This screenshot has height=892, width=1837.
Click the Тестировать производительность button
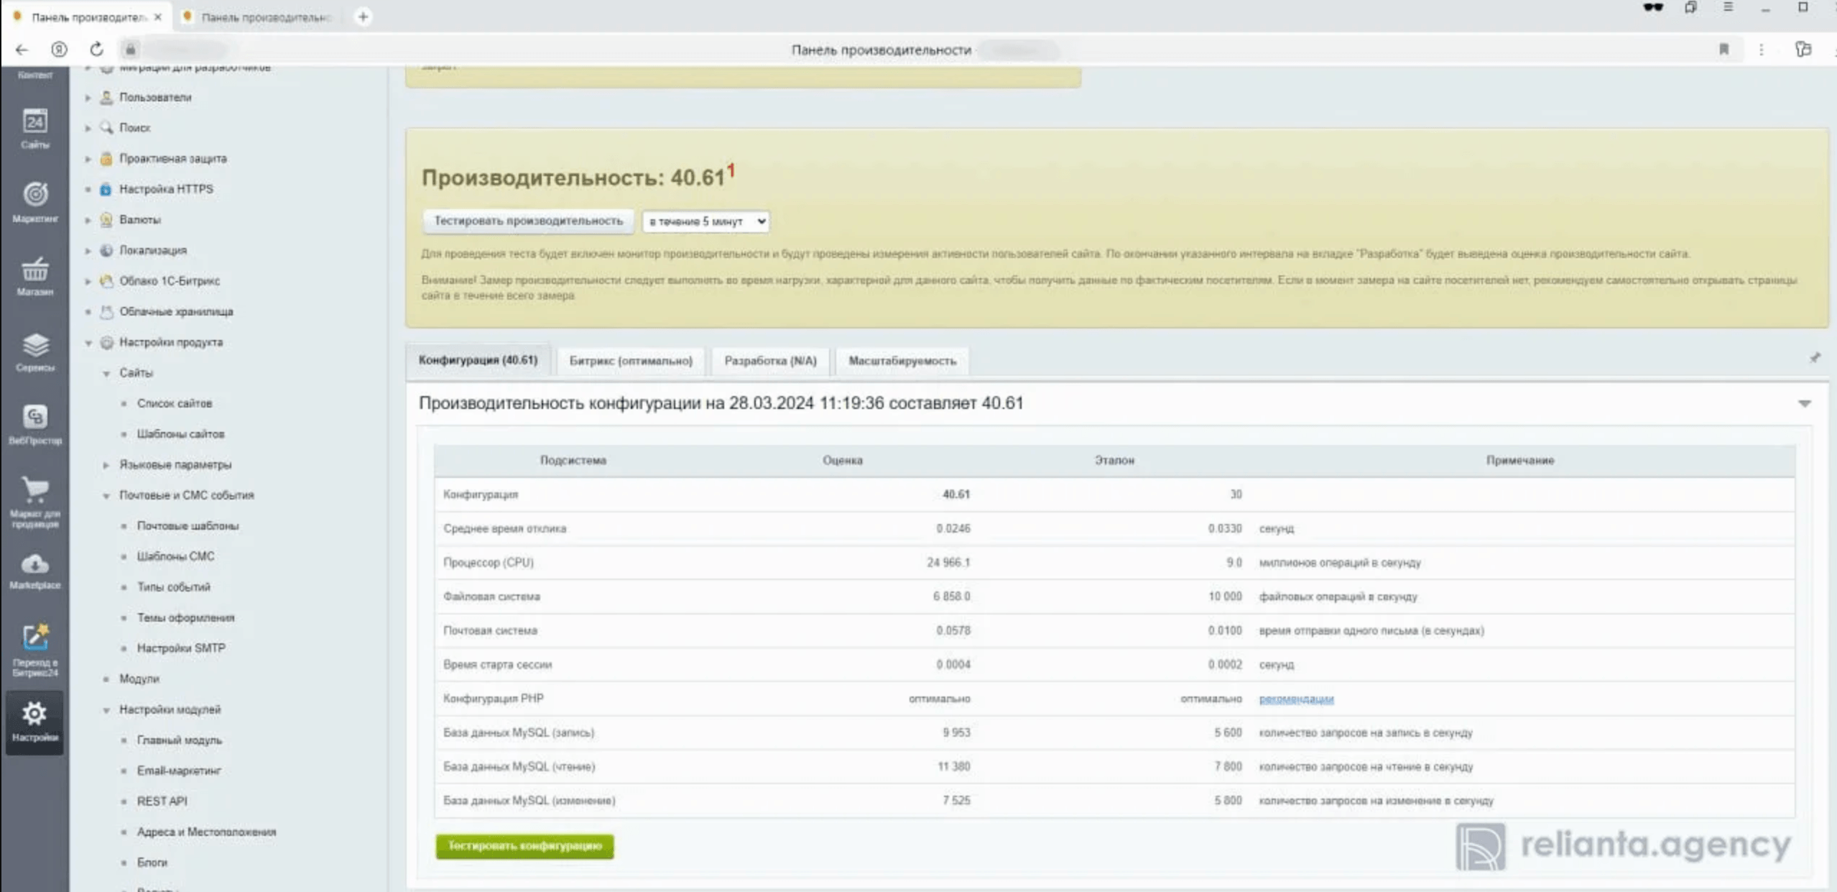tap(528, 221)
